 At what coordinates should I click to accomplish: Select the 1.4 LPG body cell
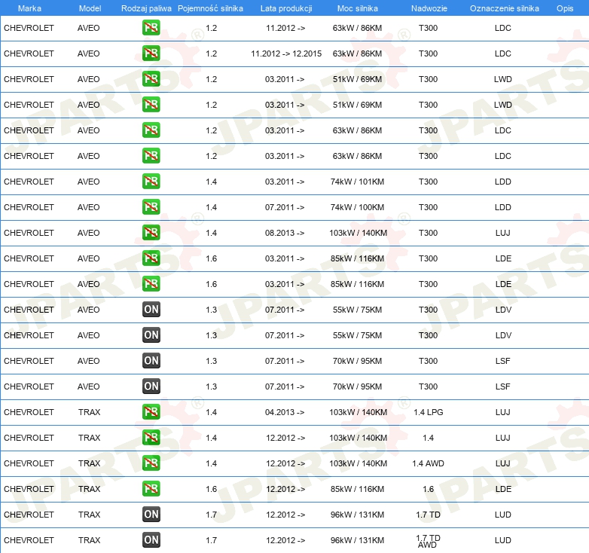(x=428, y=412)
